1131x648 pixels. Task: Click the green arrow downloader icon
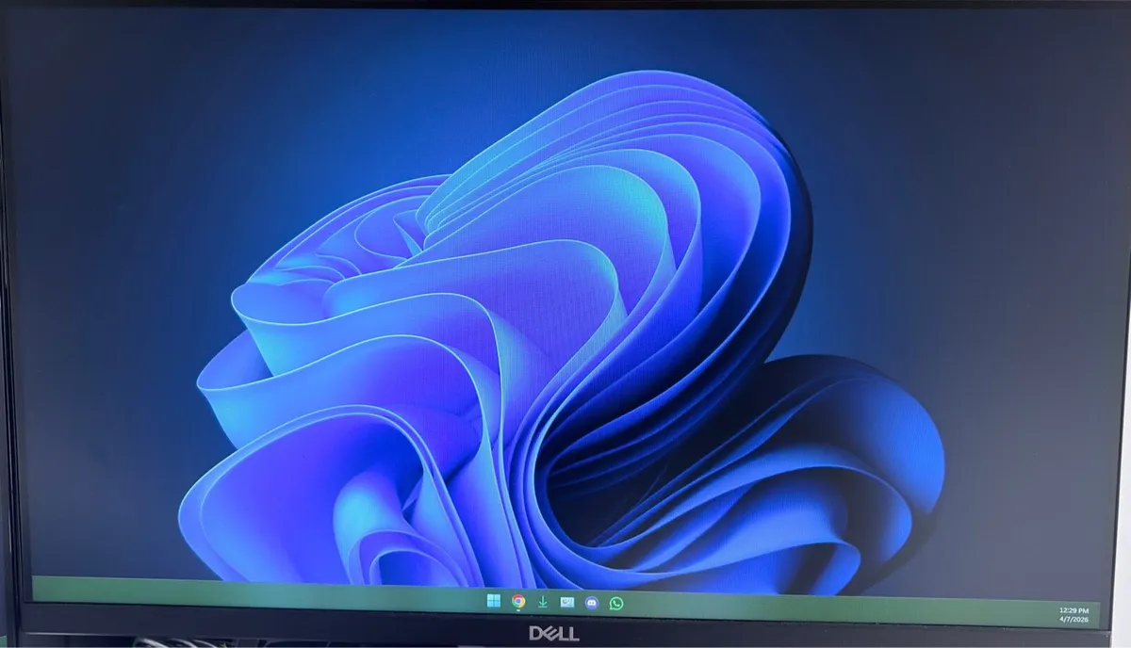click(x=542, y=601)
